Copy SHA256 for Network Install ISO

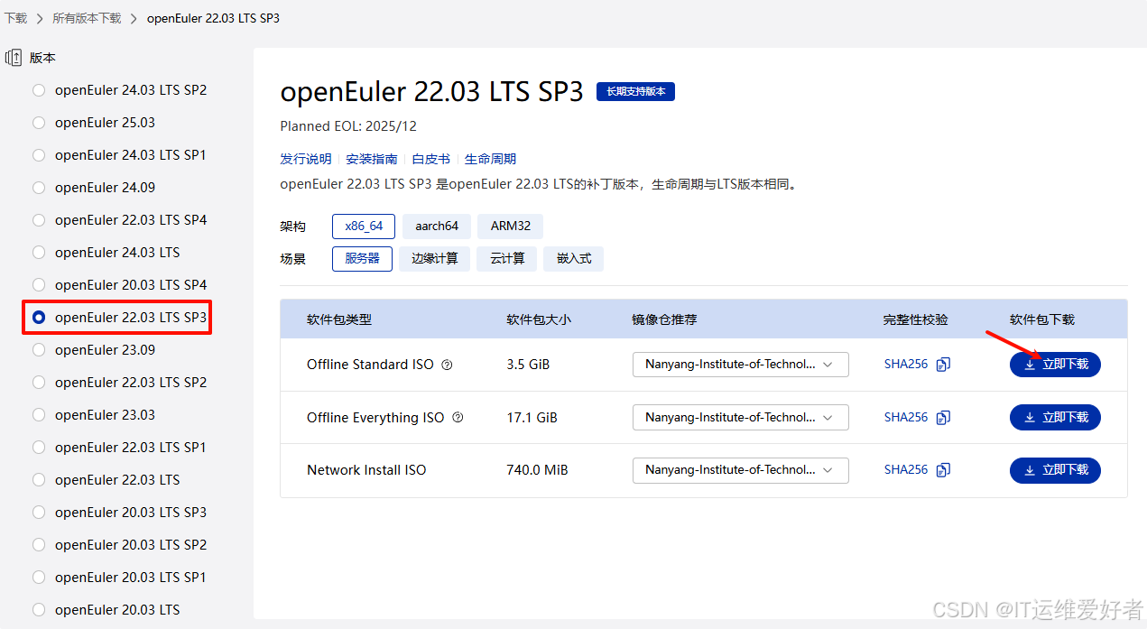(943, 470)
